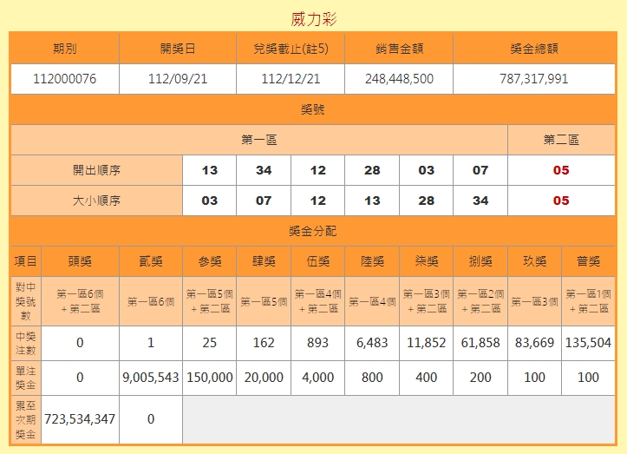The width and height of the screenshot is (627, 454).
Task: Click total prize 787,317,991
Action: point(534,79)
